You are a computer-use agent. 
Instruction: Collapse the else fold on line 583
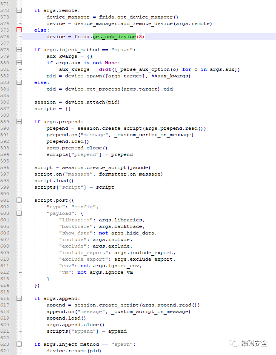tap(19, 82)
